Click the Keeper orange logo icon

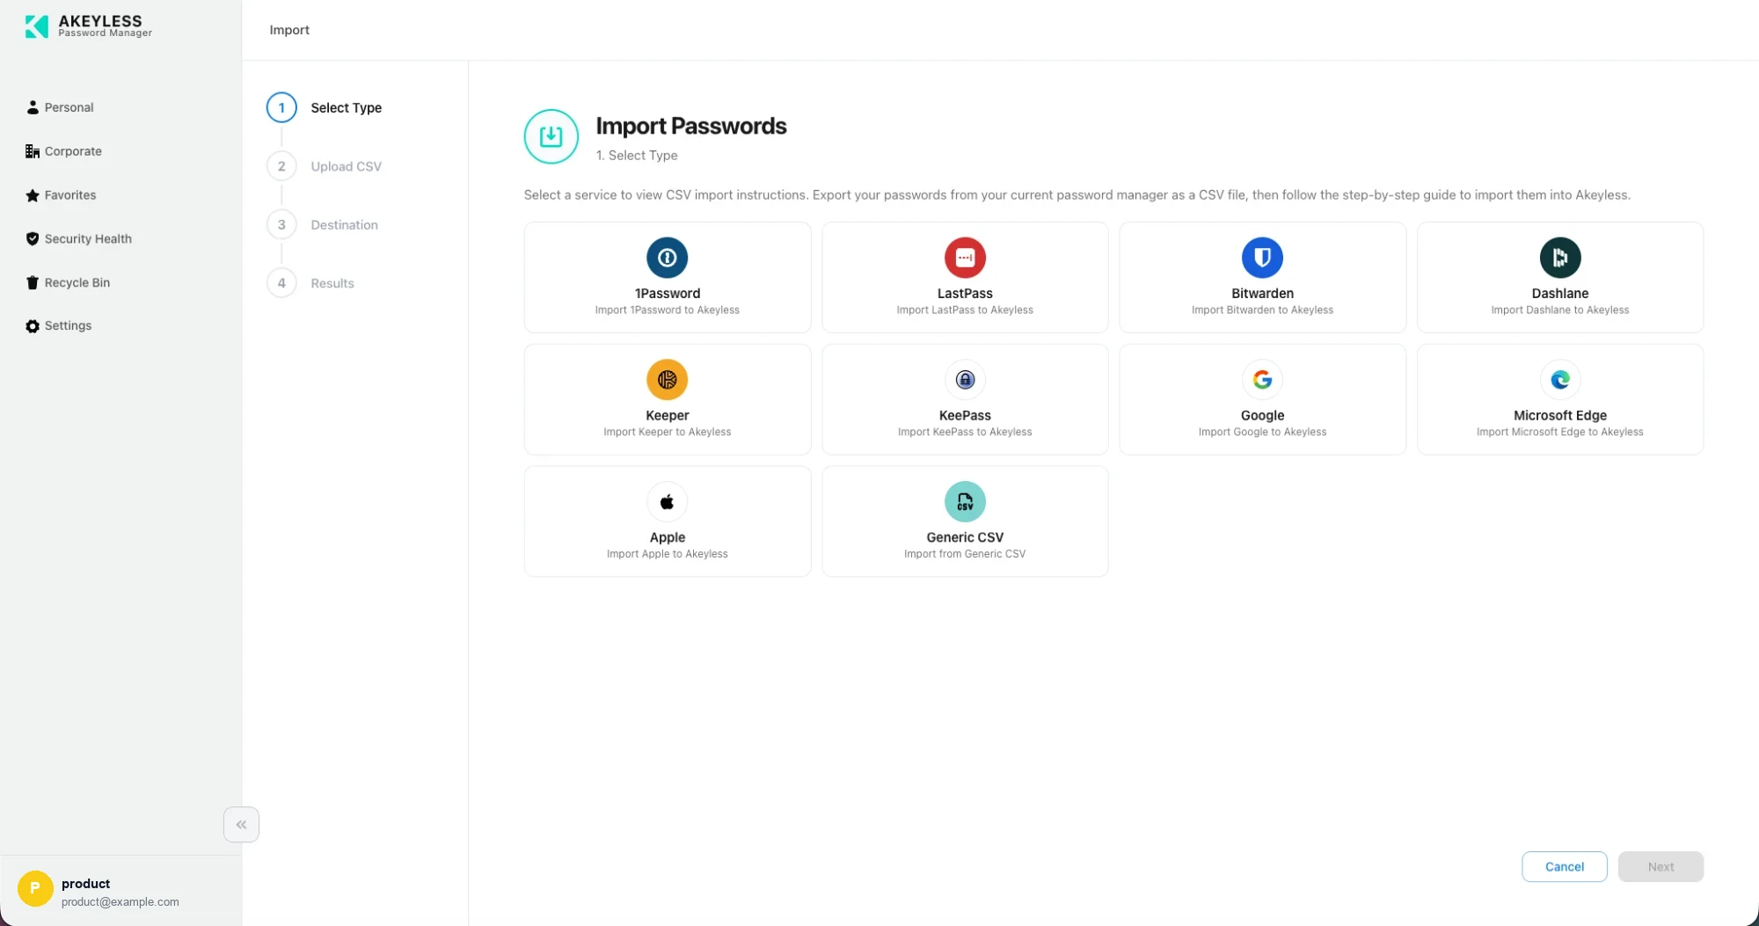click(x=667, y=380)
